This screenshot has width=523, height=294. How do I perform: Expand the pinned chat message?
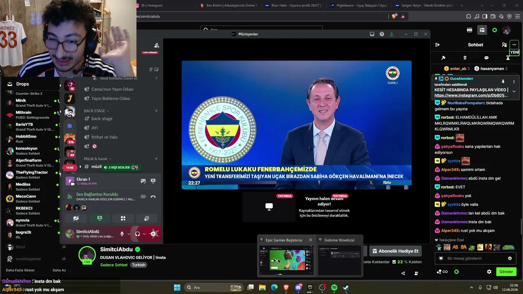(x=514, y=91)
